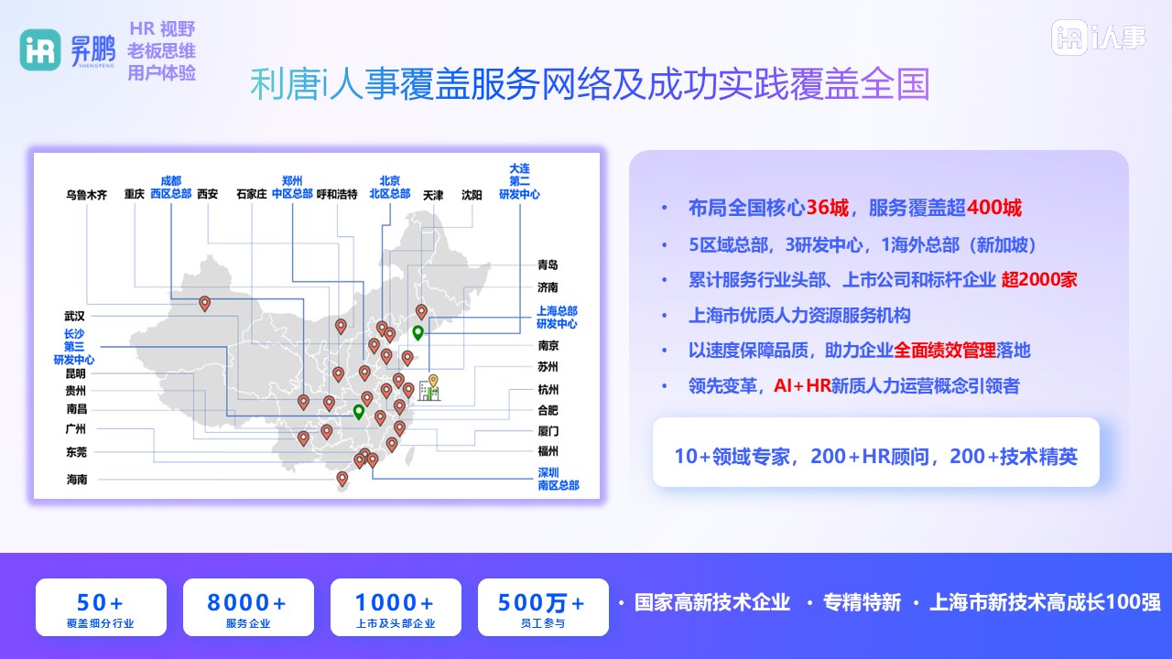Click the 成都西区总部 map label

[170, 188]
